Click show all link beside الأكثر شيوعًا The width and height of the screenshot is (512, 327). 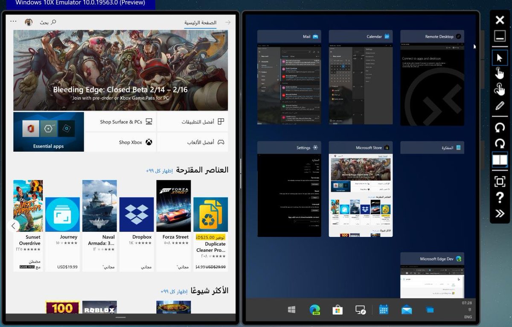pyautogui.click(x=174, y=292)
